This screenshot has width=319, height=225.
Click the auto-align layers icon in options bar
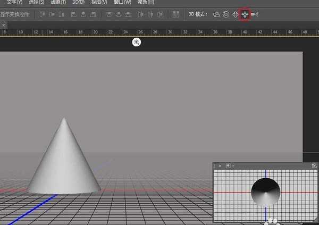point(175,14)
